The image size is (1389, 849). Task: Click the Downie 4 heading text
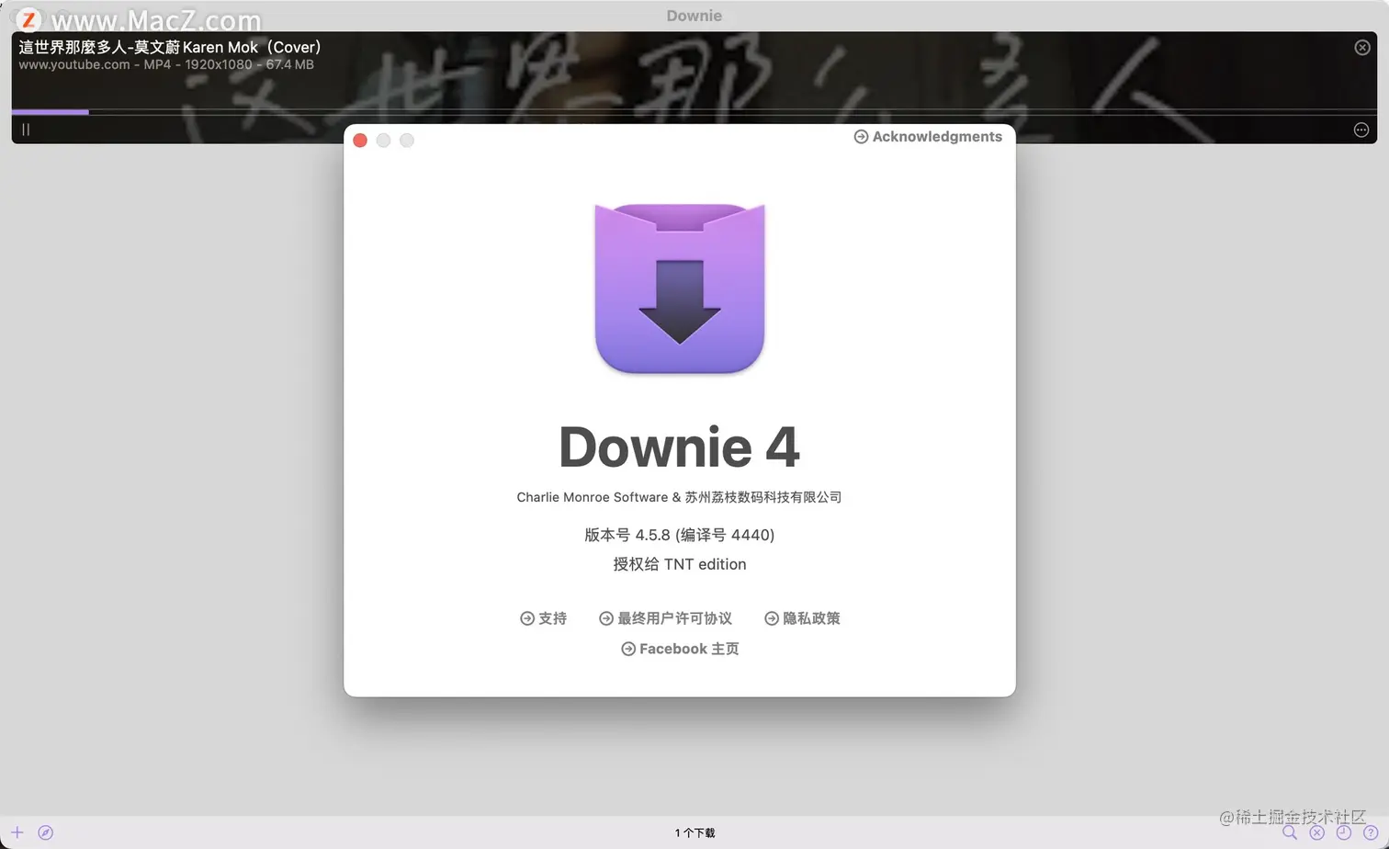[680, 447]
